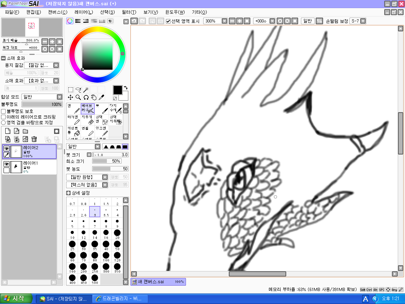The width and height of the screenshot is (405, 304).
Task: Click the Windows 시작 Start button
Action: coord(16,299)
